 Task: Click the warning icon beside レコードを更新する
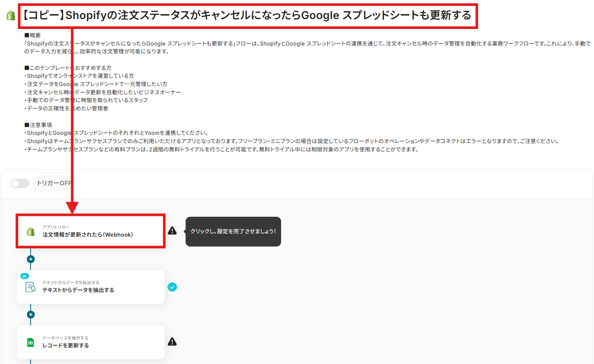click(172, 342)
